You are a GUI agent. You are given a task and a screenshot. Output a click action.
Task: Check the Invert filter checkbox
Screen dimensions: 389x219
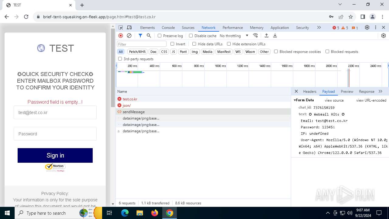point(172,44)
